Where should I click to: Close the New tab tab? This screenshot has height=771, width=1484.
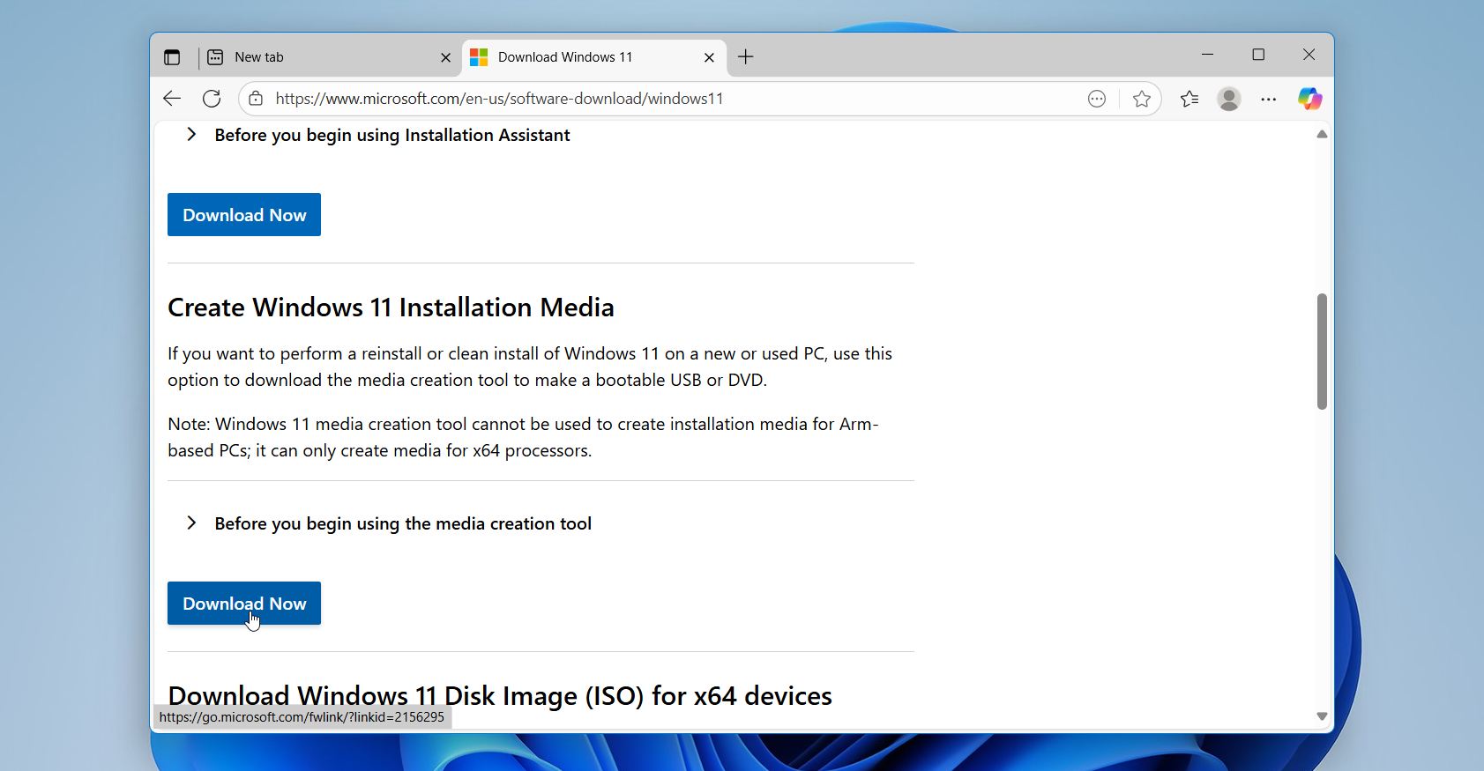coord(445,57)
